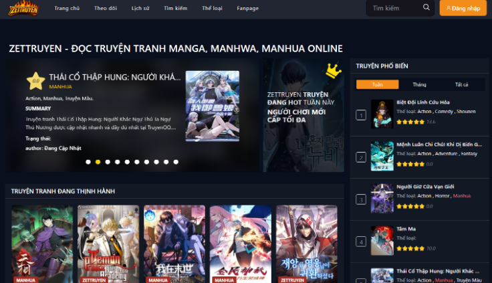Screen dimensions: 492x283
Task: Click the gold star rating badge on featured manga
Action: click(x=35, y=82)
